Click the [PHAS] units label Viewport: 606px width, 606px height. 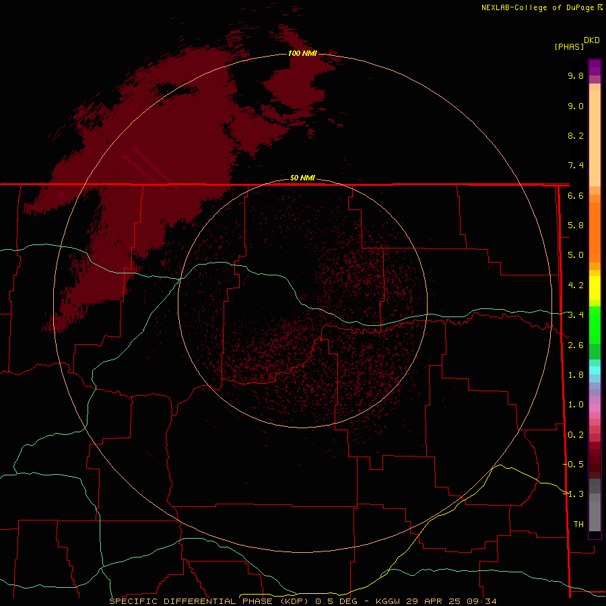[x=569, y=46]
